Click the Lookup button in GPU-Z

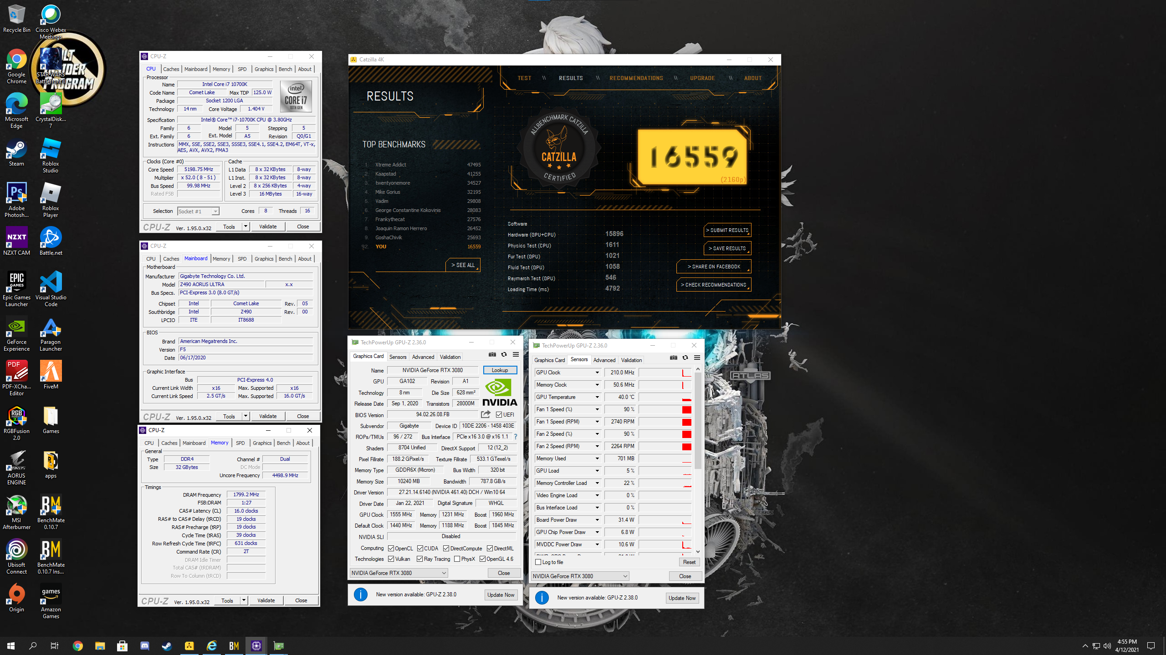tap(500, 370)
